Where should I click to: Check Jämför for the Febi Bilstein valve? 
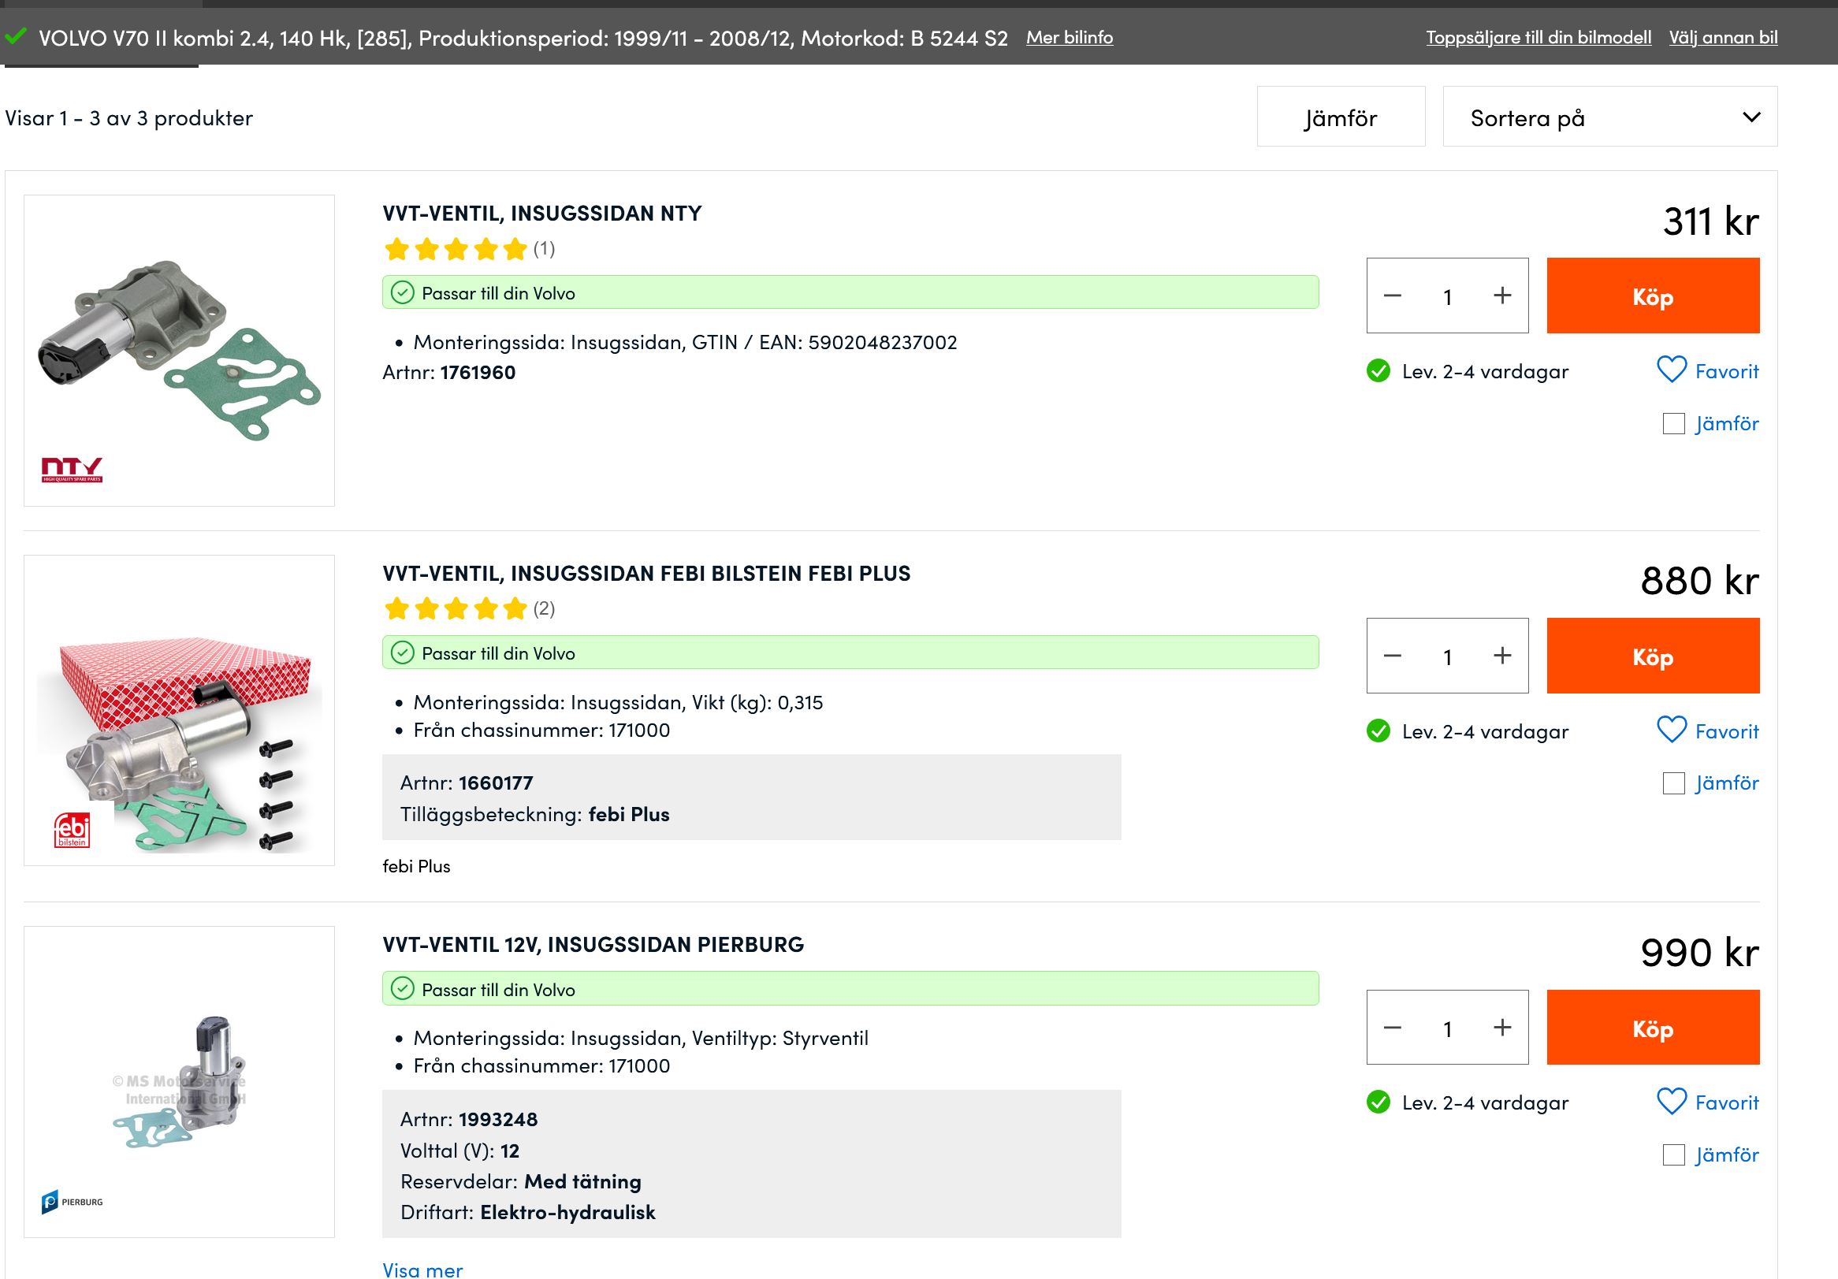pos(1673,783)
